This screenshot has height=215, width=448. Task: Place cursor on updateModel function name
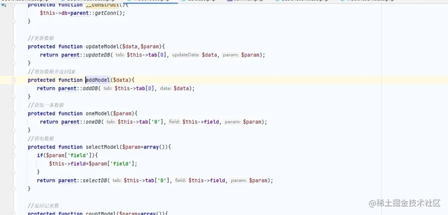102,47
